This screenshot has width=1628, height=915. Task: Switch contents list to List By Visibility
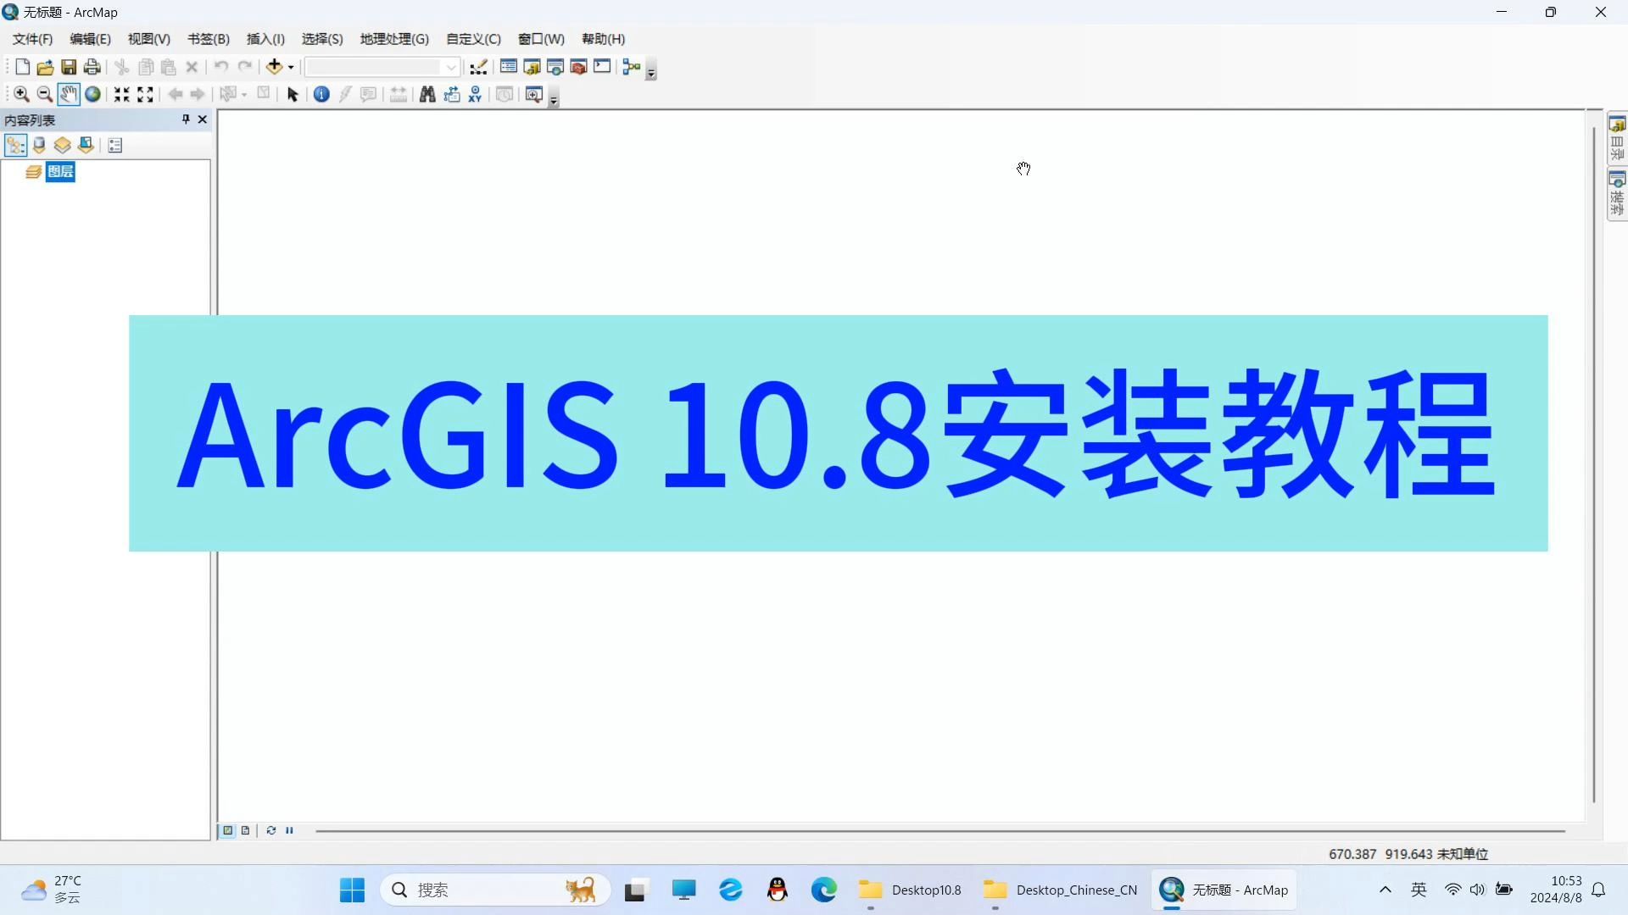coord(63,145)
